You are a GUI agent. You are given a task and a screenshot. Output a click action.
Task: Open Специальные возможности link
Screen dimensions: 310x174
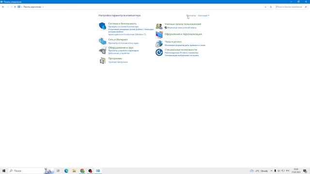pos(181,50)
